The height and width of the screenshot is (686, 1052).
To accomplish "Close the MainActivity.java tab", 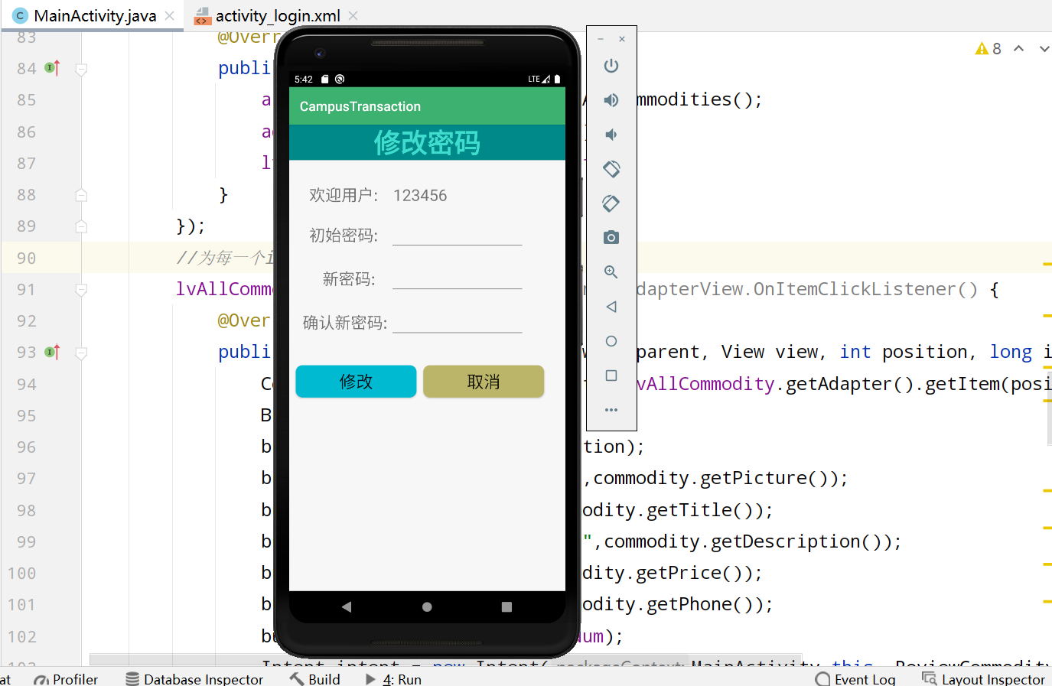I will tap(170, 15).
